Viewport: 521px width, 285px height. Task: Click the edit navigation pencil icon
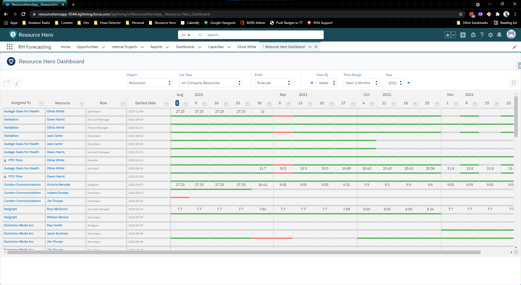tap(514, 47)
